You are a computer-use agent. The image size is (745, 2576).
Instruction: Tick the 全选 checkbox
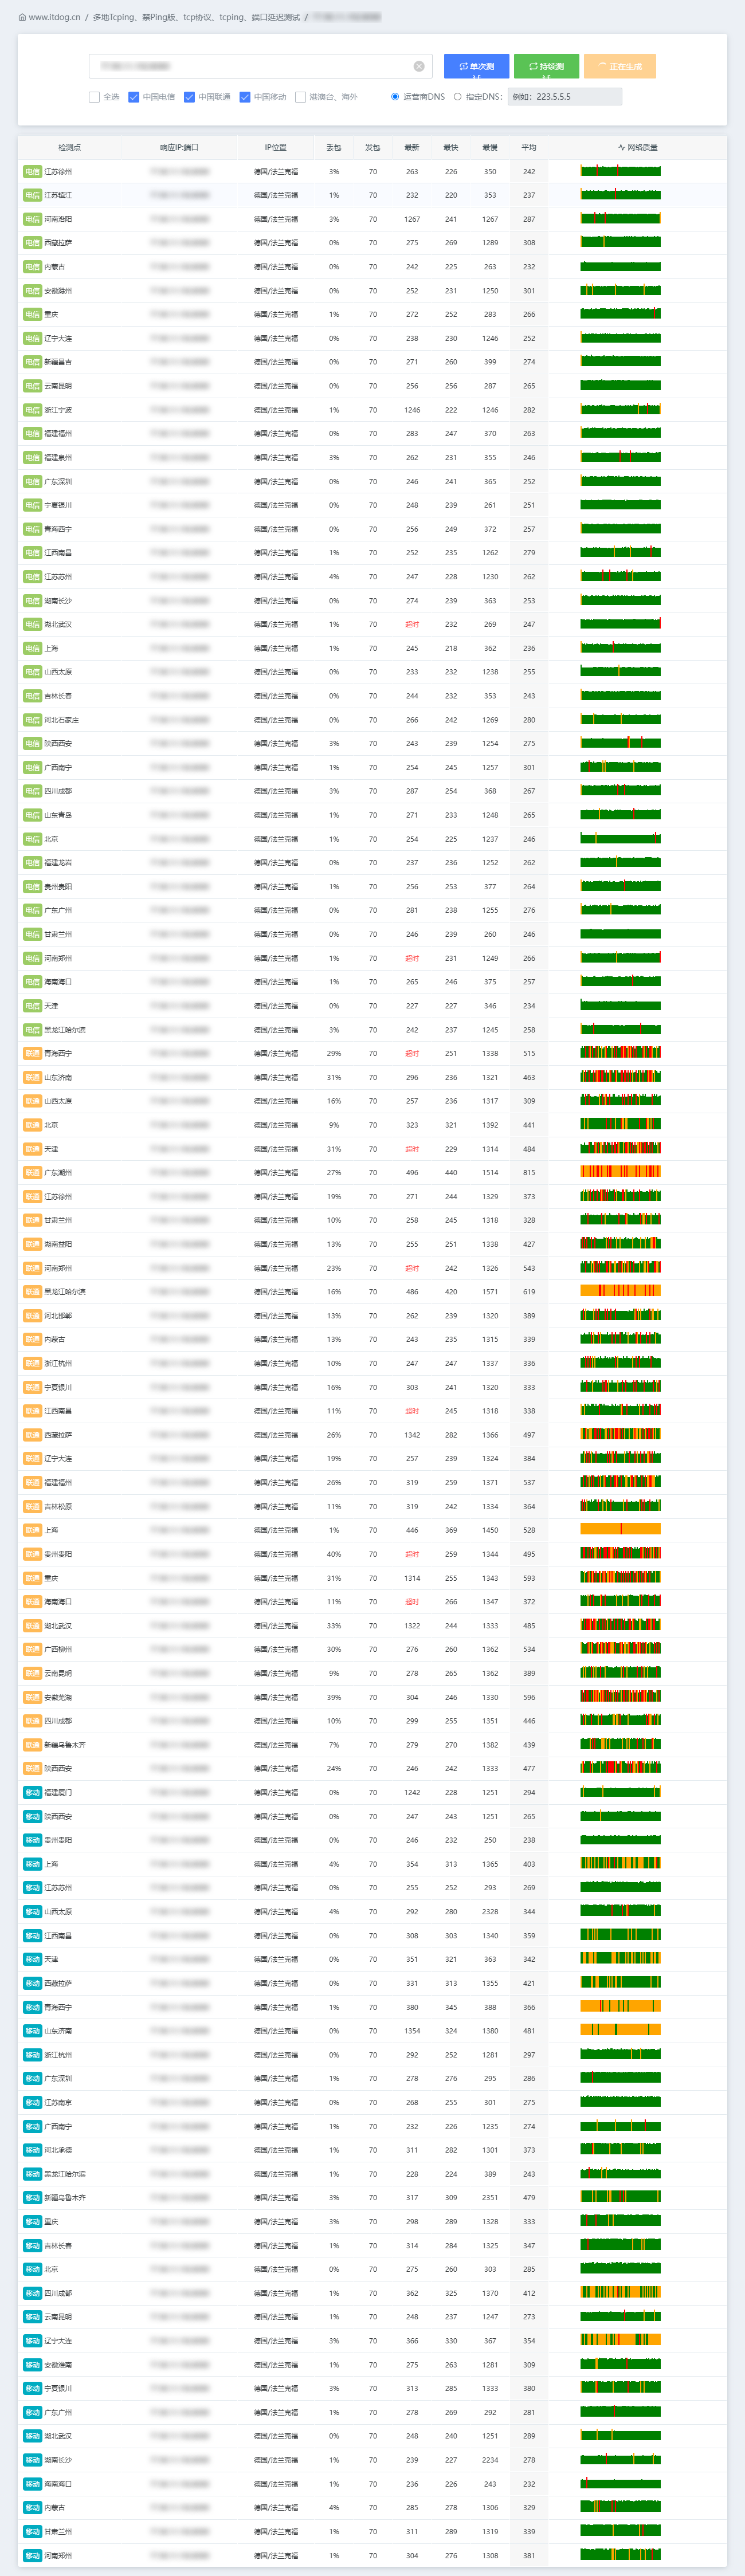point(94,97)
